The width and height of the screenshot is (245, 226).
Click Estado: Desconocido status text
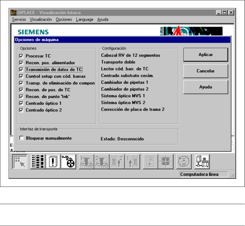click(x=122, y=139)
